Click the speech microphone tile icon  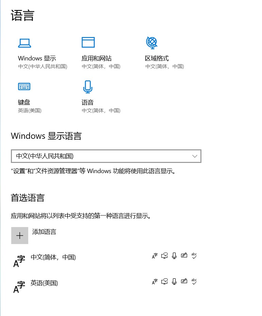[x=88, y=87]
